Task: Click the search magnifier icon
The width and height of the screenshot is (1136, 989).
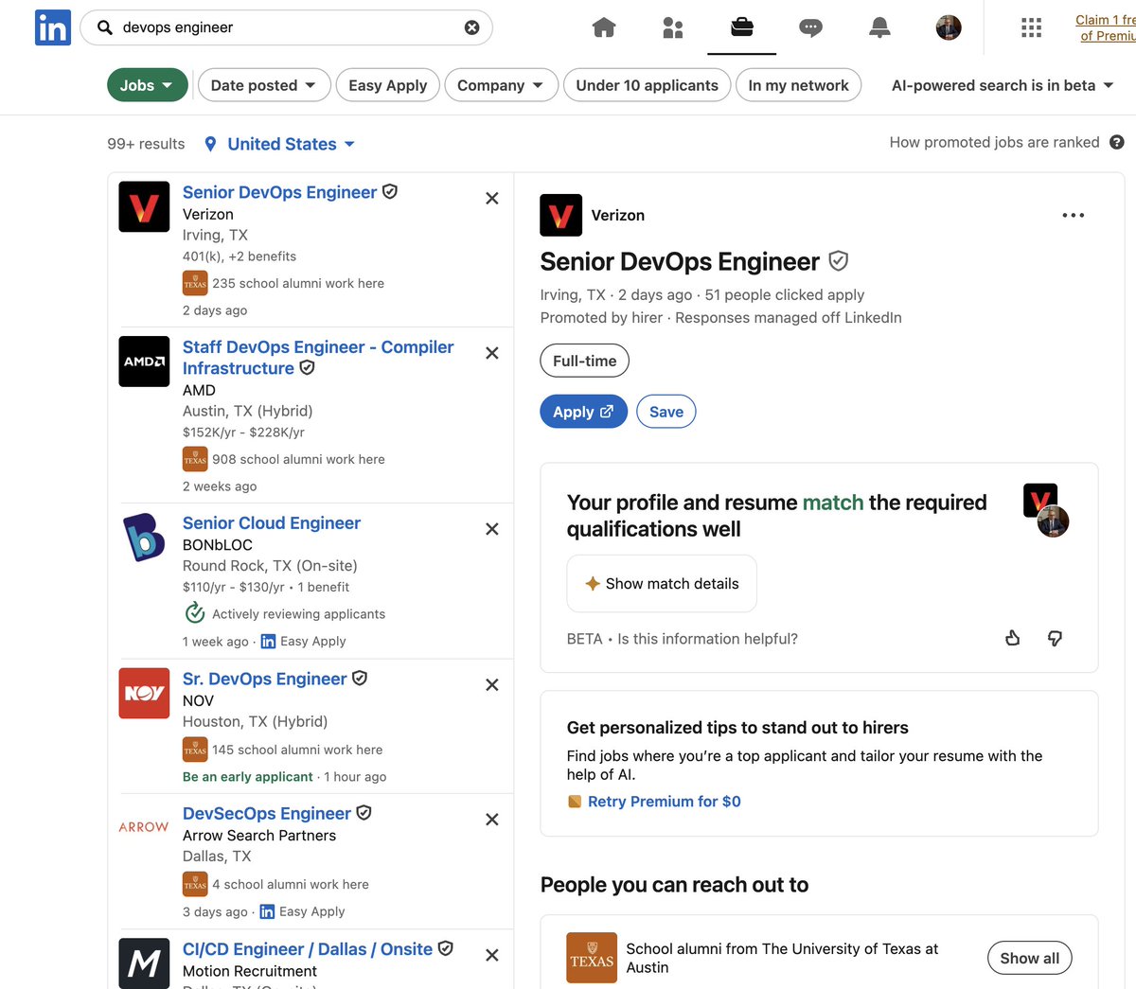Action: [105, 27]
